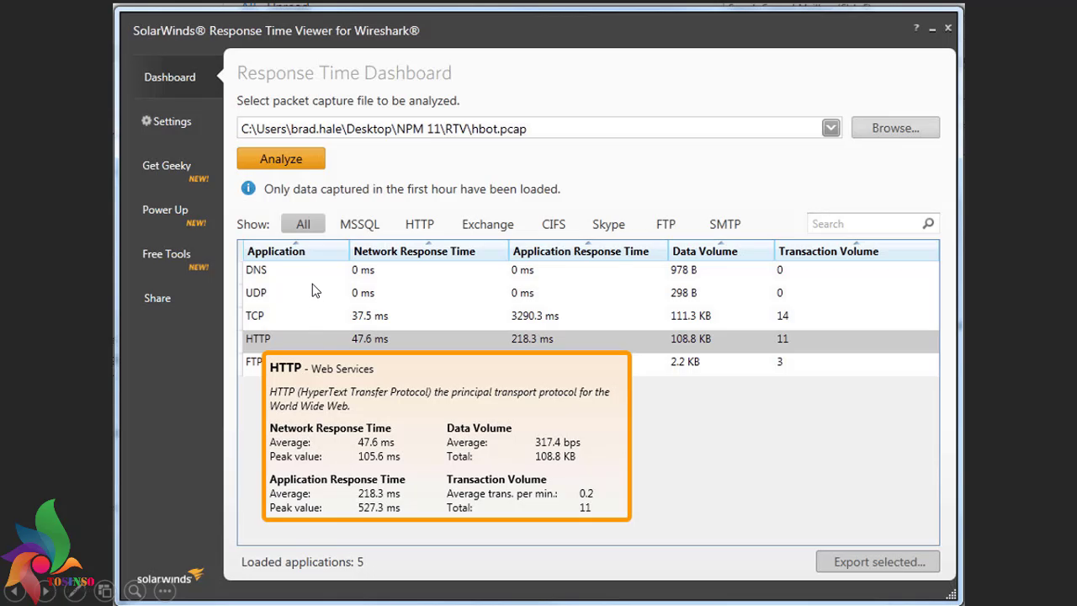
Task: Click the see all slides control
Action: coord(104,591)
